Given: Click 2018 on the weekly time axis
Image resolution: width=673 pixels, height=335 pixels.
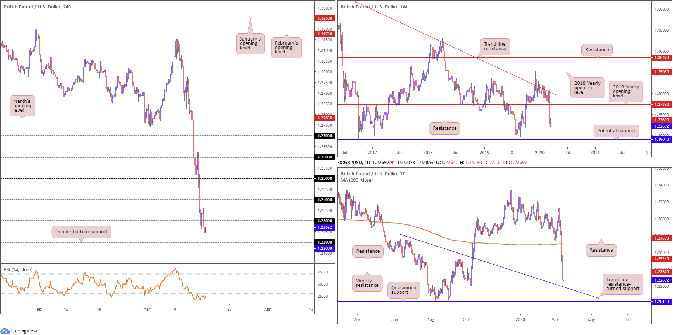Looking at the screenshot, I should (x=428, y=153).
